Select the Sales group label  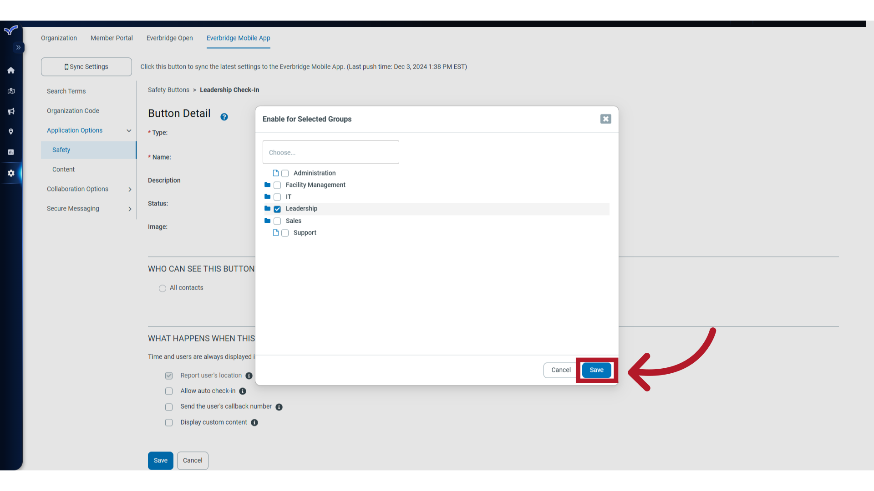click(294, 220)
